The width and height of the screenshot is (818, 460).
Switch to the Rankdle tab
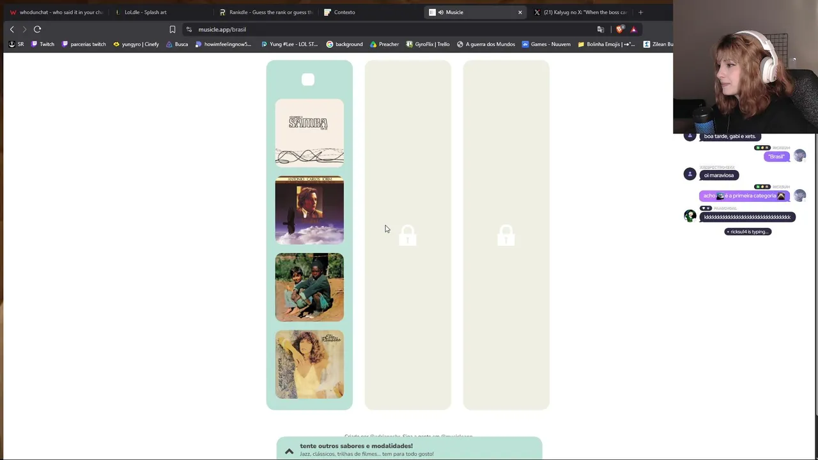click(266, 12)
